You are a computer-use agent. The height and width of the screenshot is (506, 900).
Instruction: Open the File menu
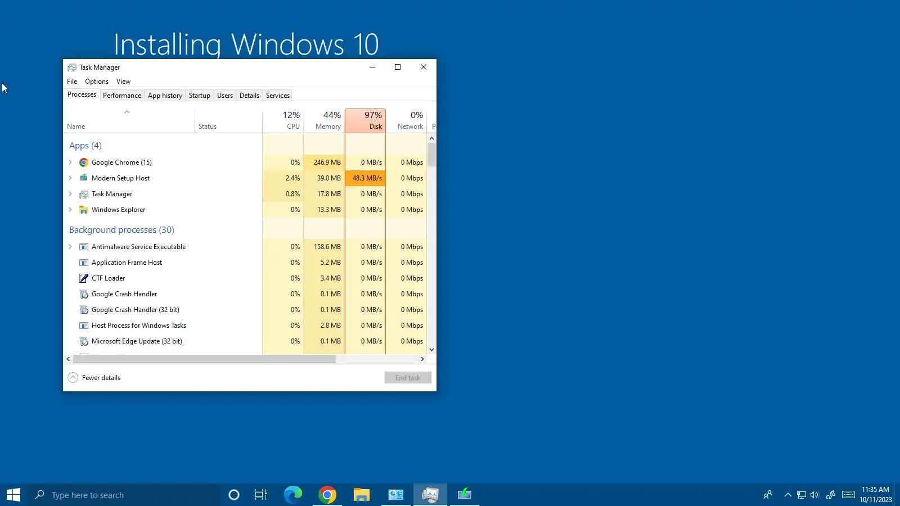pos(72,82)
